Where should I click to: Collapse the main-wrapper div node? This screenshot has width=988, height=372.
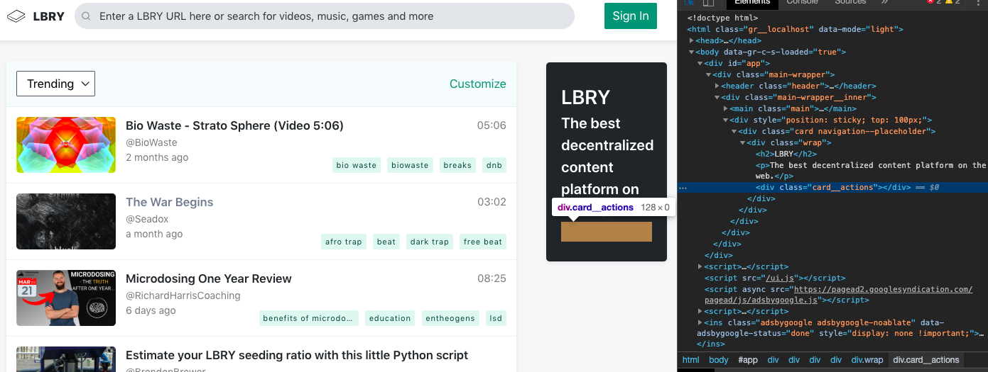[x=709, y=75]
